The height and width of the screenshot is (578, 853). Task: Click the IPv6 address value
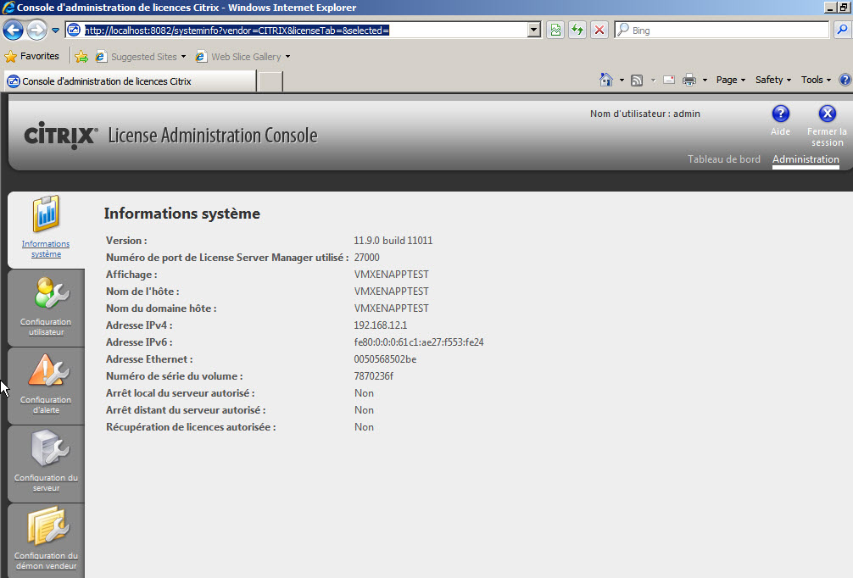pyautogui.click(x=418, y=342)
